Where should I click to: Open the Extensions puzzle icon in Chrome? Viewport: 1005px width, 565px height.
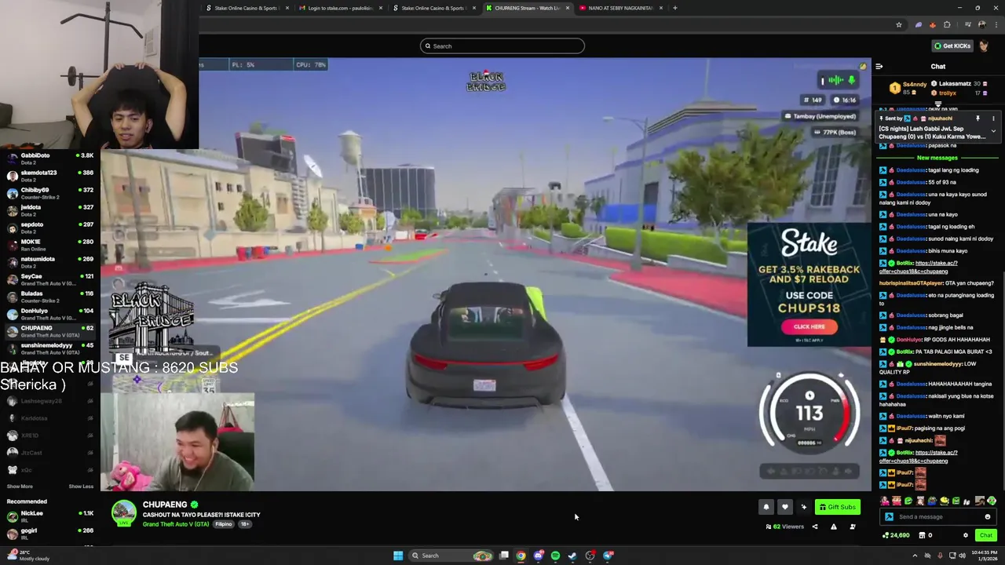click(x=947, y=25)
